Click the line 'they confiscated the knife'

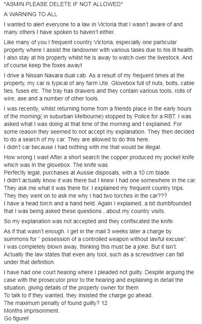point(89,221)
